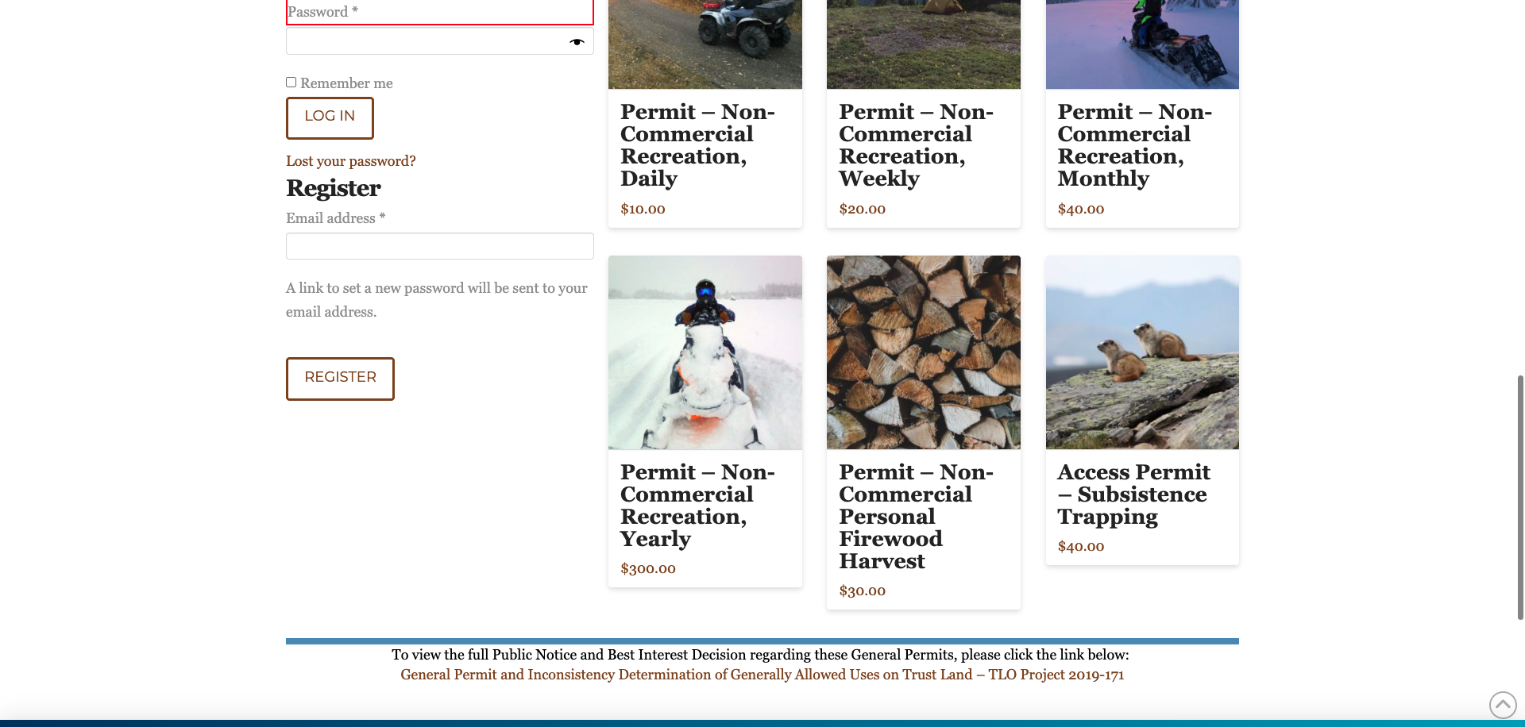
Task: Open Permit Non-Commercial Recreation Weekly
Action: coord(916,145)
